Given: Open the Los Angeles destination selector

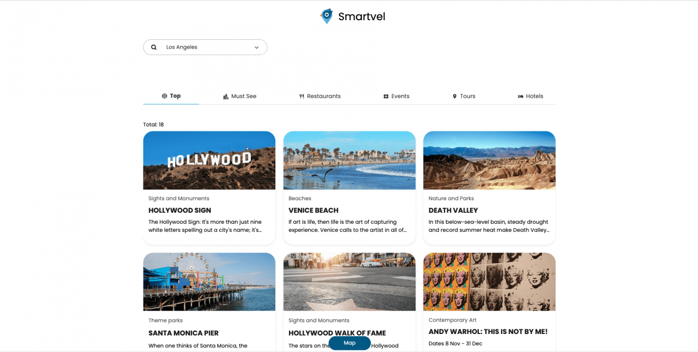Looking at the screenshot, I should 205,47.
